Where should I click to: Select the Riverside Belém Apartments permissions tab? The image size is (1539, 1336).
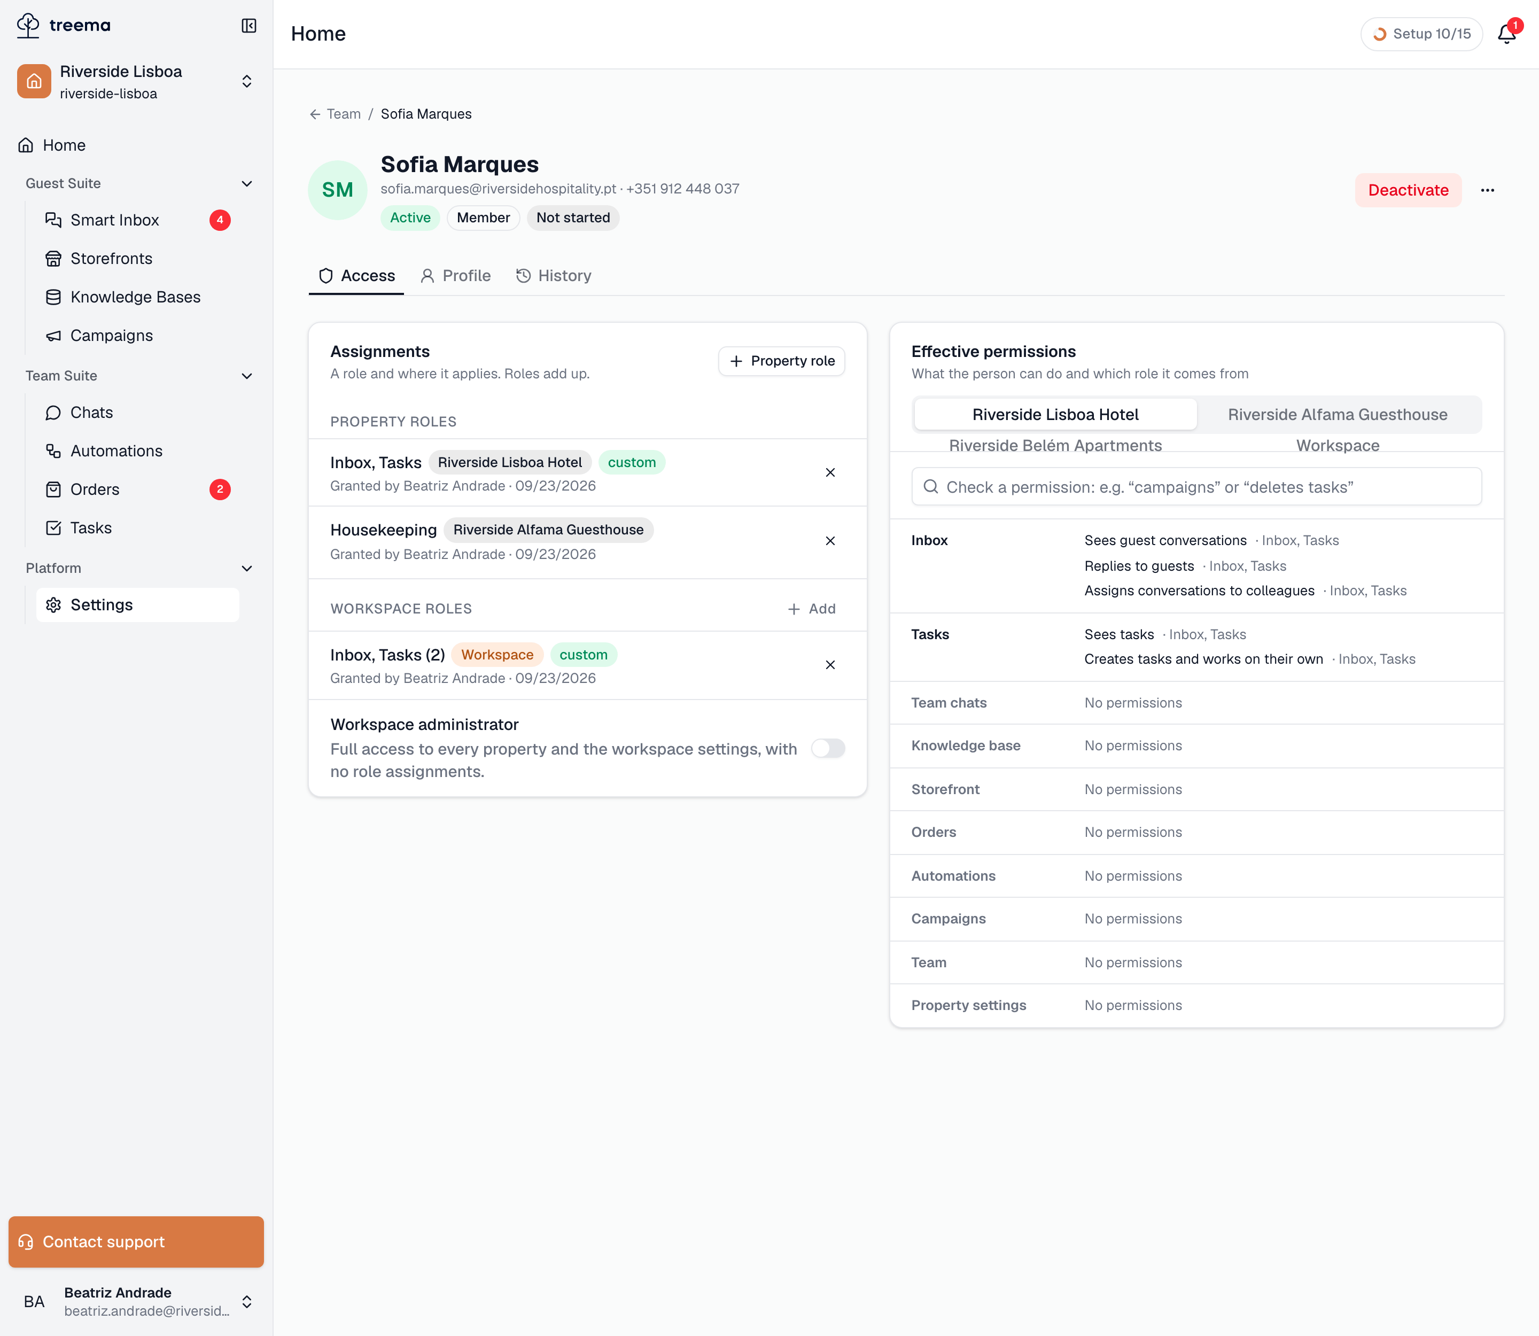click(x=1055, y=445)
